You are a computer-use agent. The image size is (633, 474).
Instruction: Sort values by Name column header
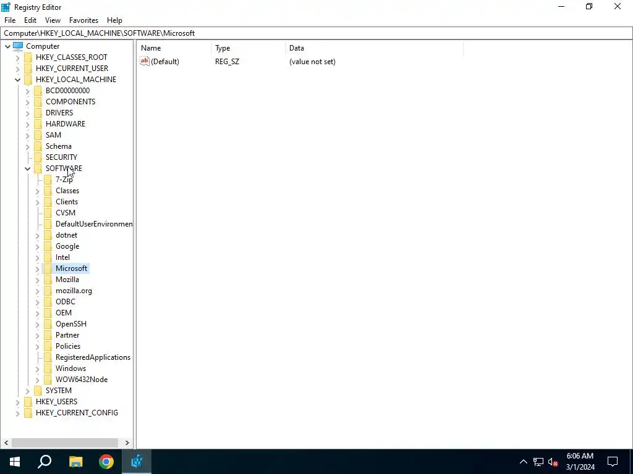(174, 48)
